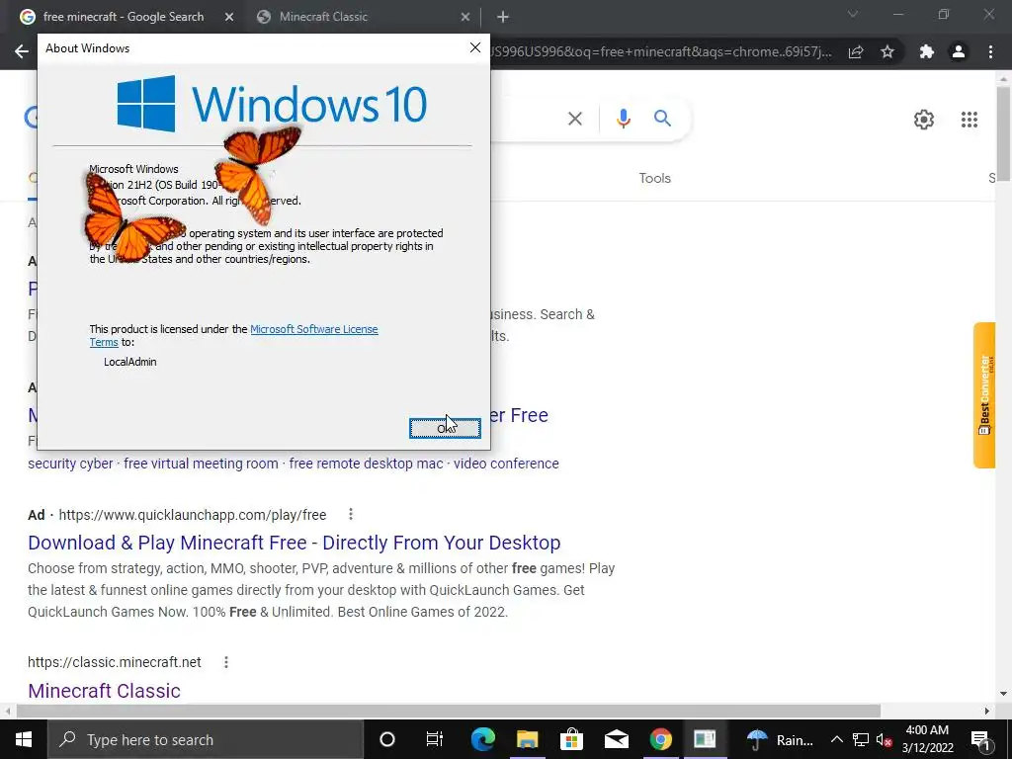The width and height of the screenshot is (1012, 759).
Task: Bookmark this page with the star icon
Action: [x=887, y=51]
